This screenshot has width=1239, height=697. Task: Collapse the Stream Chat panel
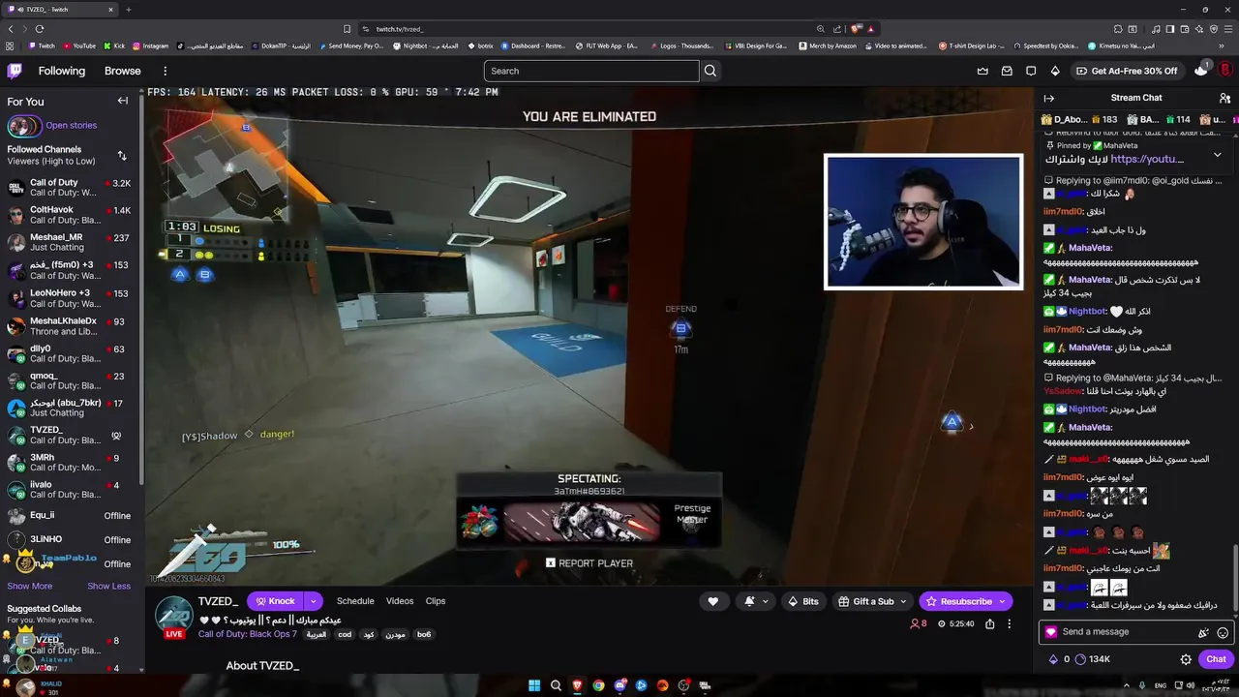[1048, 98]
